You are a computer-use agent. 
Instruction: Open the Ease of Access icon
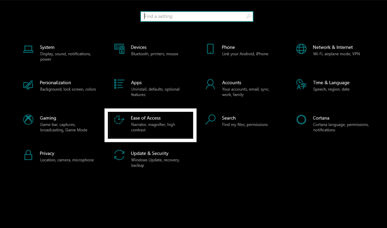pyautogui.click(x=119, y=120)
